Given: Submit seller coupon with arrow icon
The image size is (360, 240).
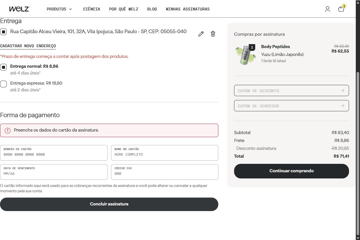Looking at the screenshot, I should [343, 106].
